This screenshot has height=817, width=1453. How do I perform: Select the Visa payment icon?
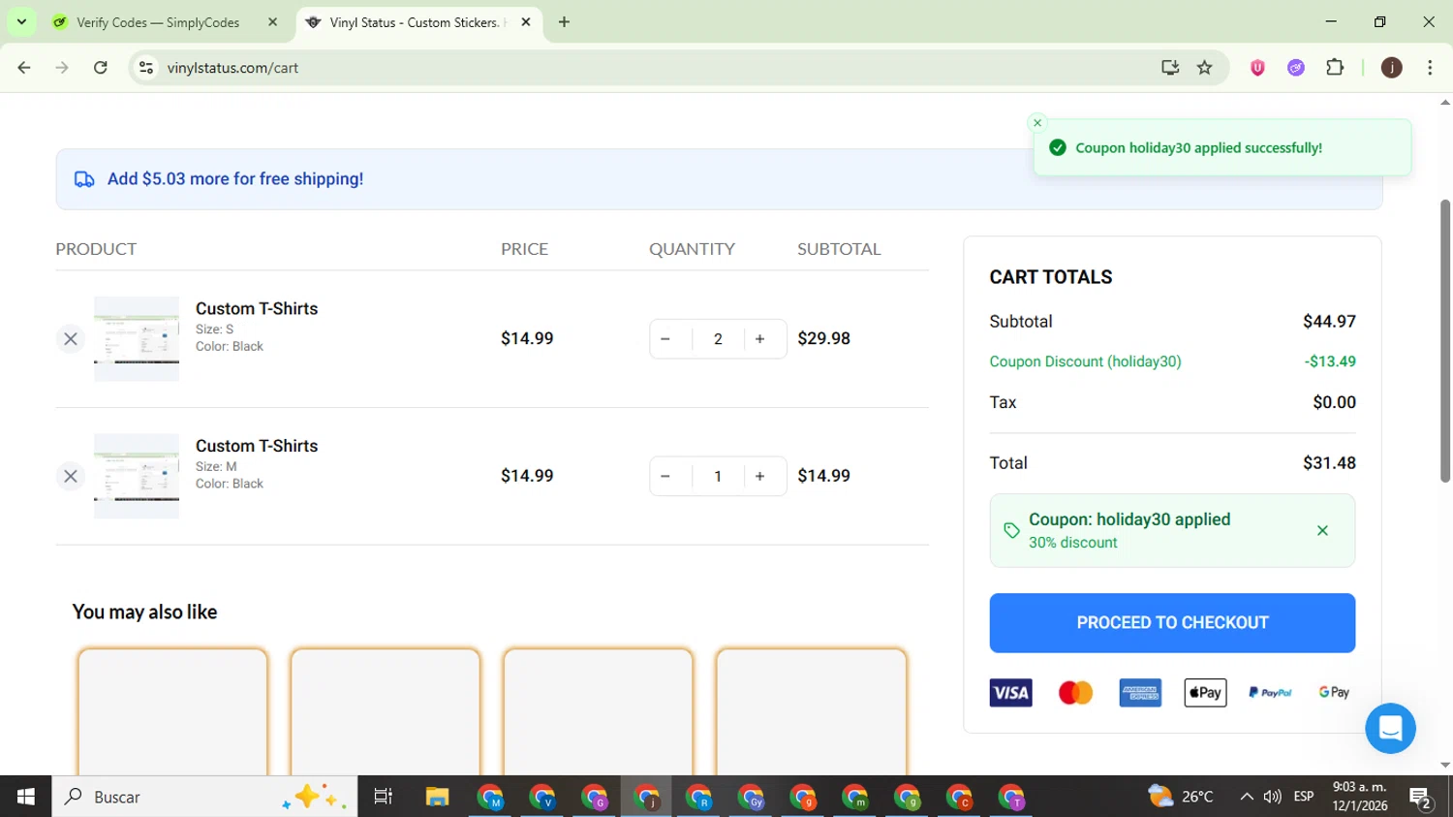[1010, 693]
